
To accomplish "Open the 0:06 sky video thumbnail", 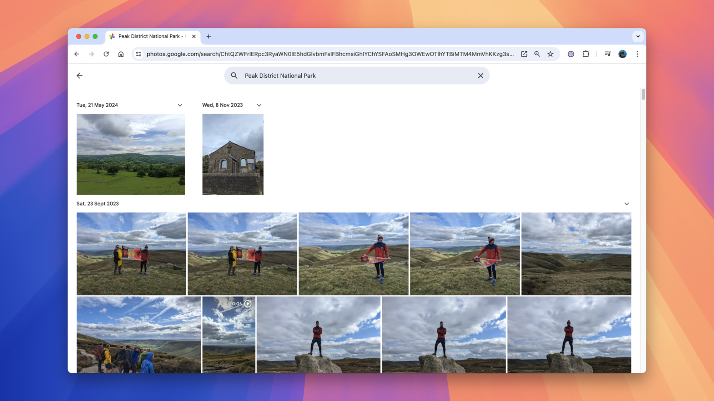I will (229, 335).
